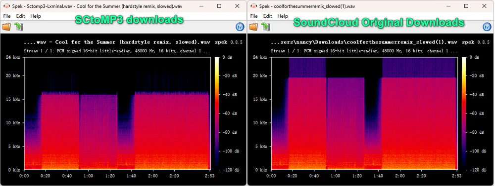Open Help menu in left Spek window
This screenshot has width=495, height=186.
pos(36,16)
